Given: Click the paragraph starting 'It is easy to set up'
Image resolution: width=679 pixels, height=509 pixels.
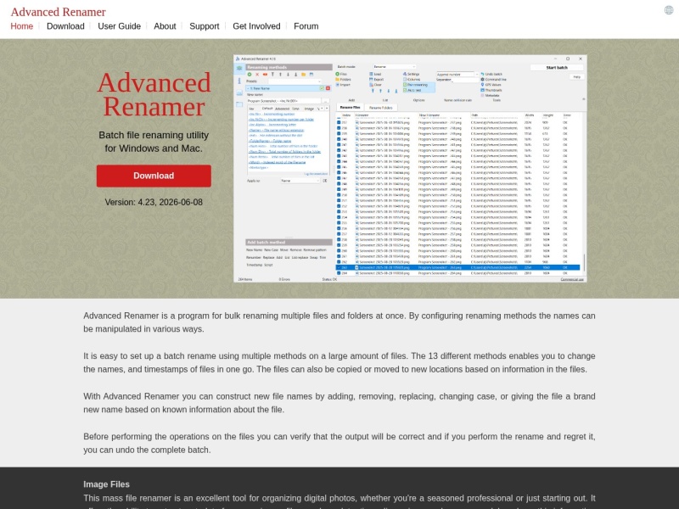Looking at the screenshot, I should coord(339,363).
